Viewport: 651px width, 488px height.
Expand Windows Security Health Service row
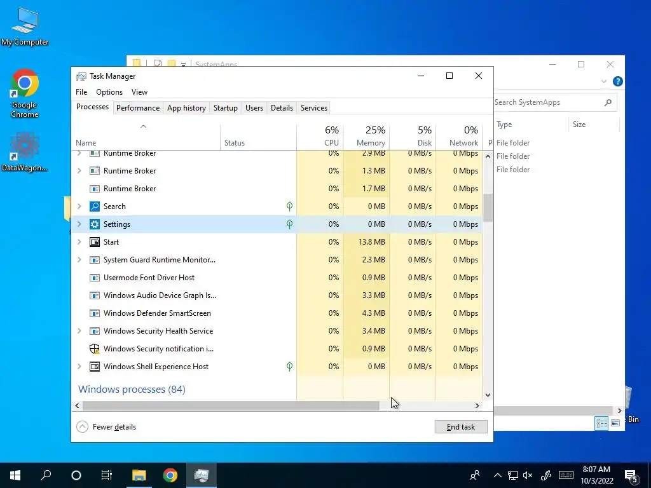79,330
